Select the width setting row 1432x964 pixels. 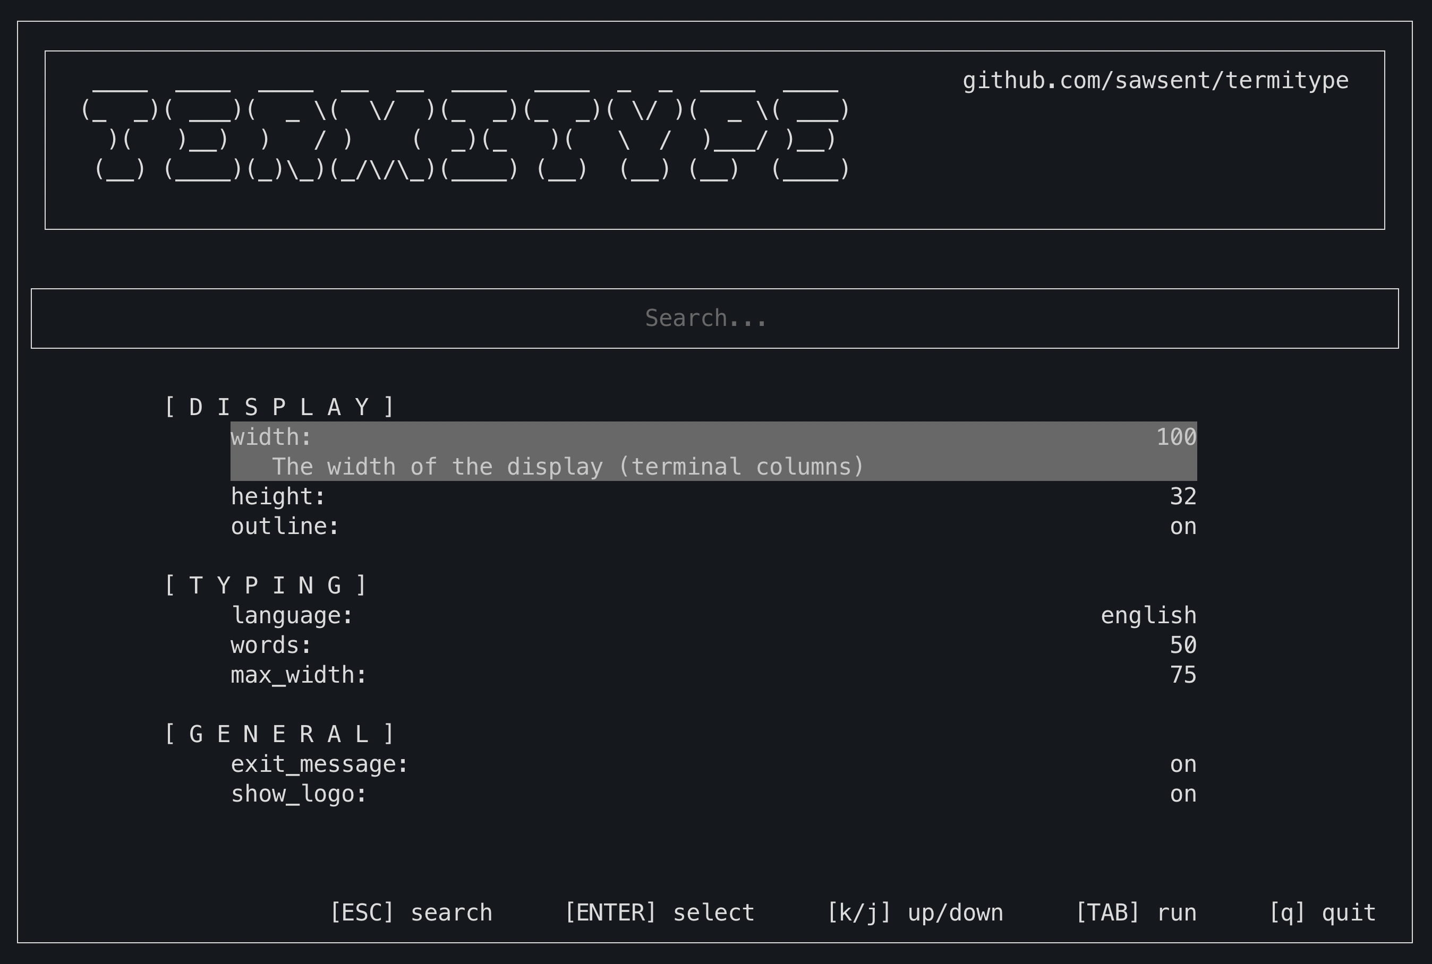[713, 451]
